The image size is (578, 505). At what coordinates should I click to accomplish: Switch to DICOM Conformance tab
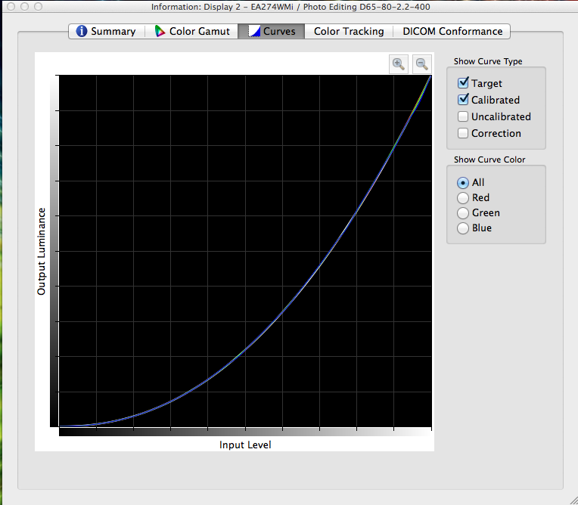coord(452,31)
